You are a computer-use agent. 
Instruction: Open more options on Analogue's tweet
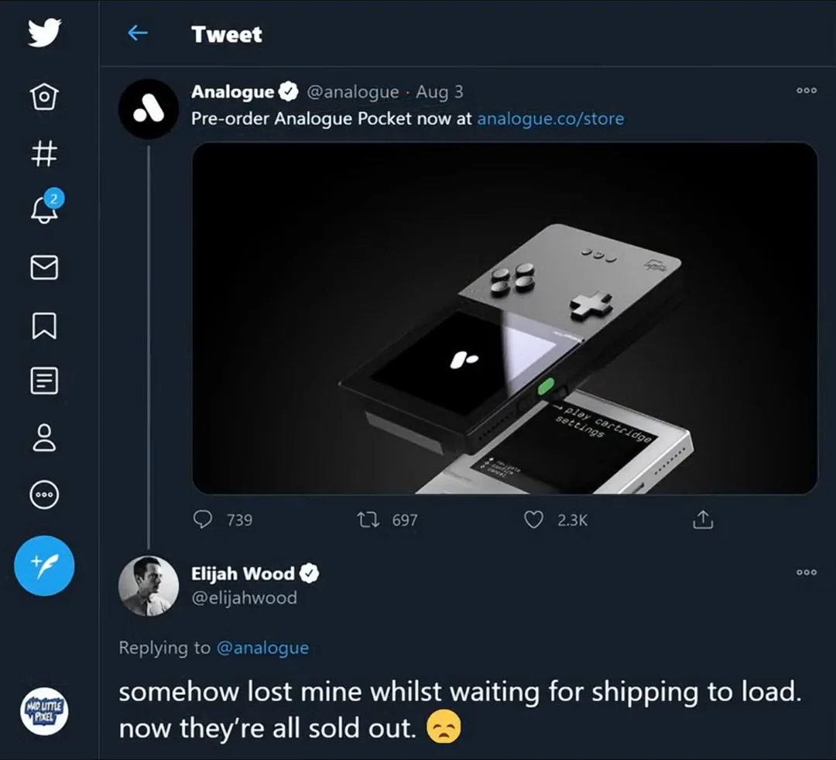pos(806,91)
